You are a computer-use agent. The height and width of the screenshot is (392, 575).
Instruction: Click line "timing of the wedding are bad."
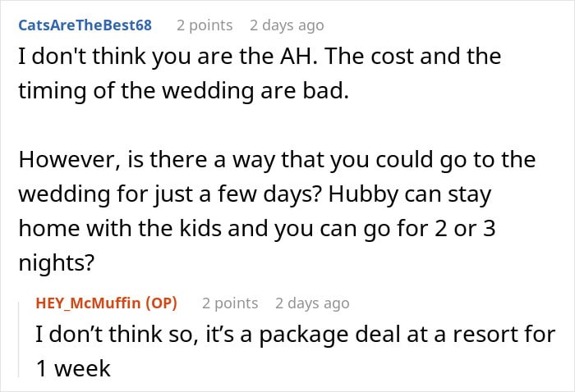184,91
